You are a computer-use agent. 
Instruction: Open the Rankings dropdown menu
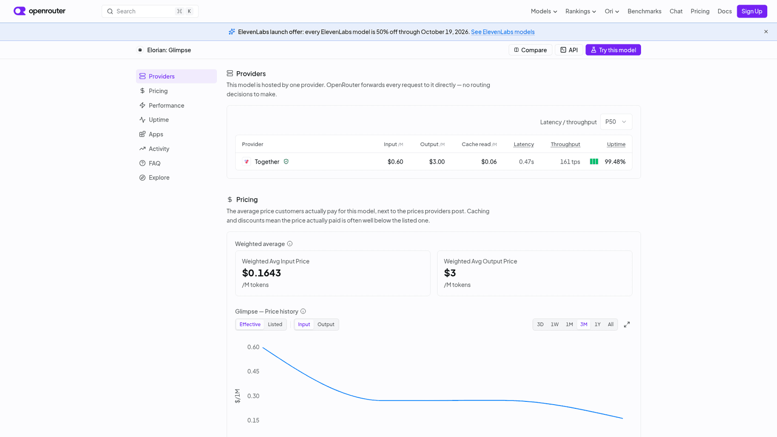580,11
